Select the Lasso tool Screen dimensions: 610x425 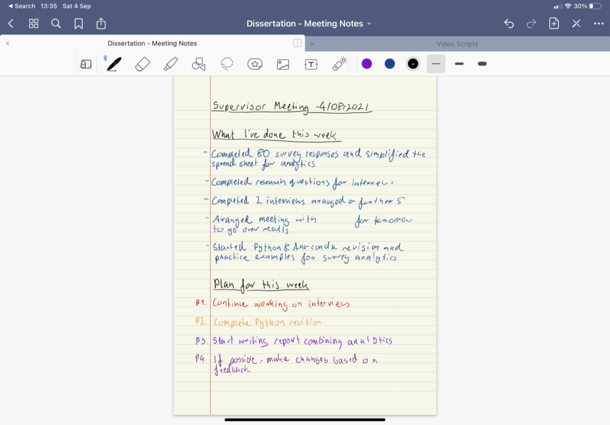coord(226,64)
